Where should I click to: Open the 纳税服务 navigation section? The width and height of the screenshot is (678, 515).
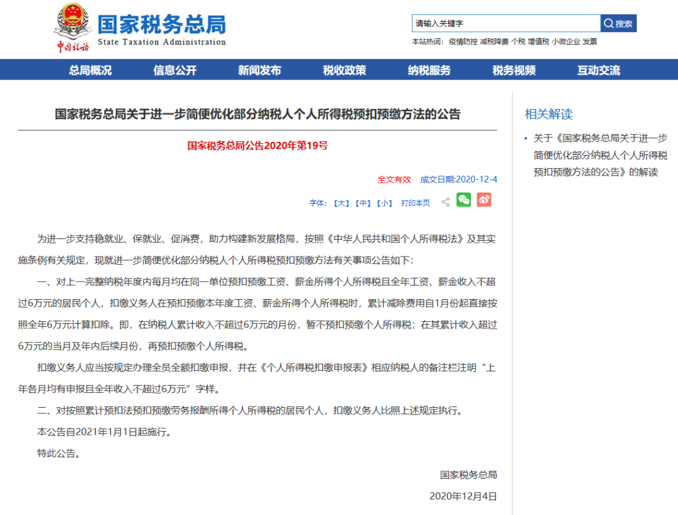[428, 70]
